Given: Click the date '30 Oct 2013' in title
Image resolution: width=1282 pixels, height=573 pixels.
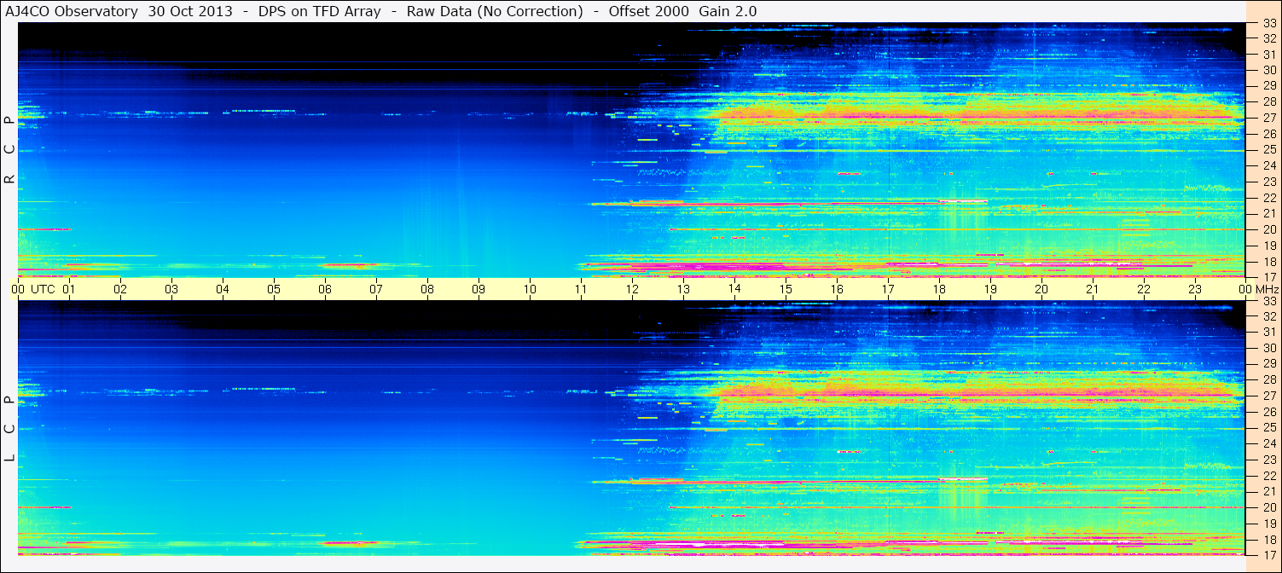Looking at the screenshot, I should tap(191, 11).
